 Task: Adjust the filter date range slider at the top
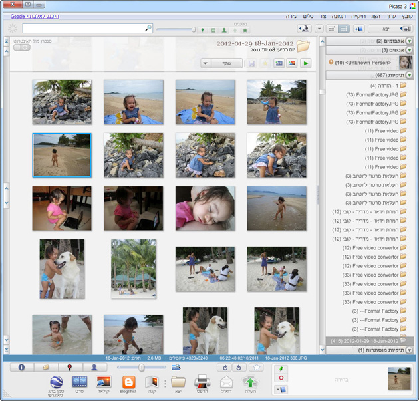click(x=176, y=29)
